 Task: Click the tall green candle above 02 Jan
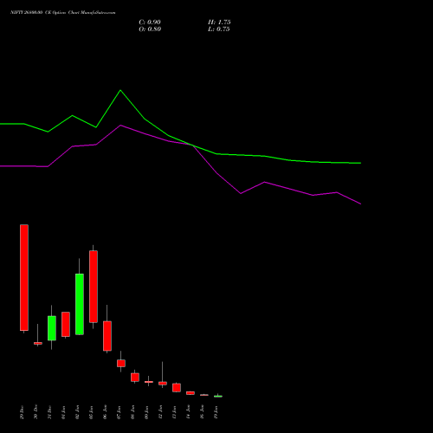(x=80, y=304)
